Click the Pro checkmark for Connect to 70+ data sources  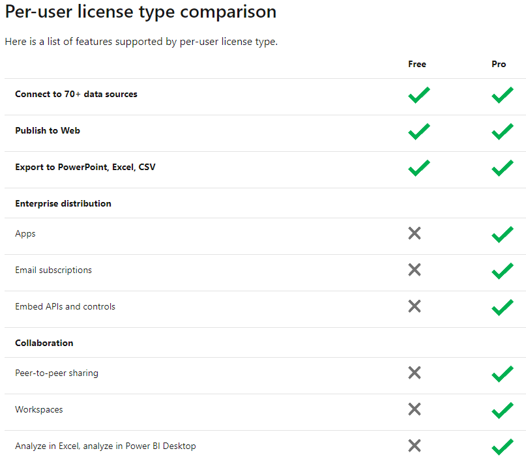click(x=503, y=95)
